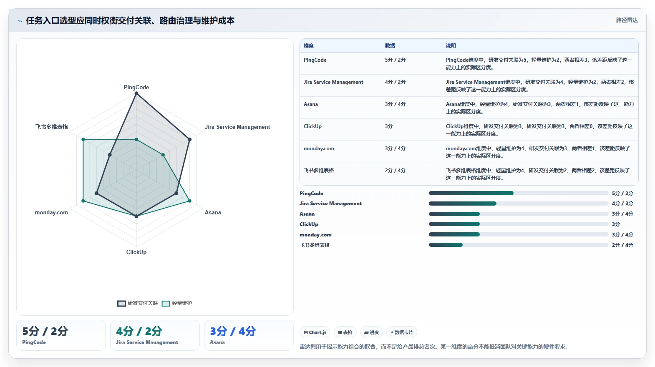Click the Jira Service Management progress bar
Image resolution: width=655 pixels, height=367 pixels.
click(519, 204)
